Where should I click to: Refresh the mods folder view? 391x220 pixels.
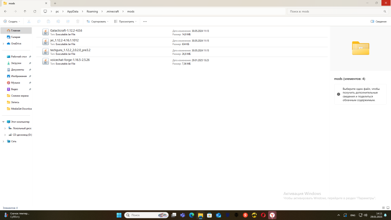(35, 11)
